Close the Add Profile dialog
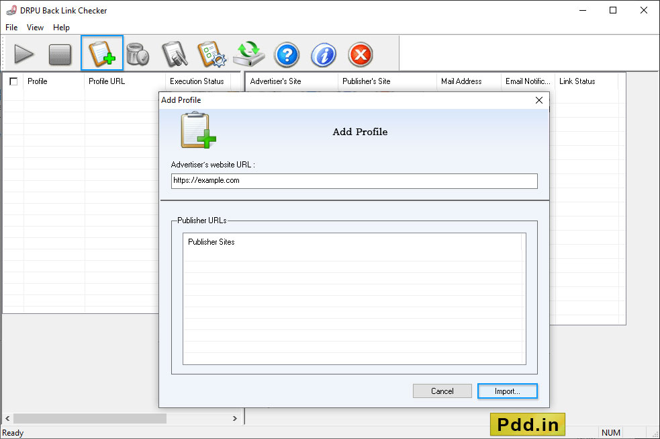660x439 pixels. click(x=538, y=100)
